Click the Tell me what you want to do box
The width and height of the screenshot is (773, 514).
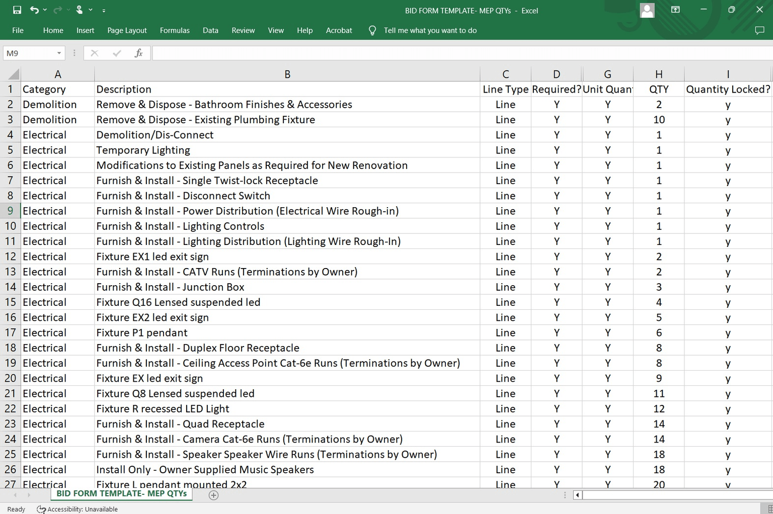(430, 30)
